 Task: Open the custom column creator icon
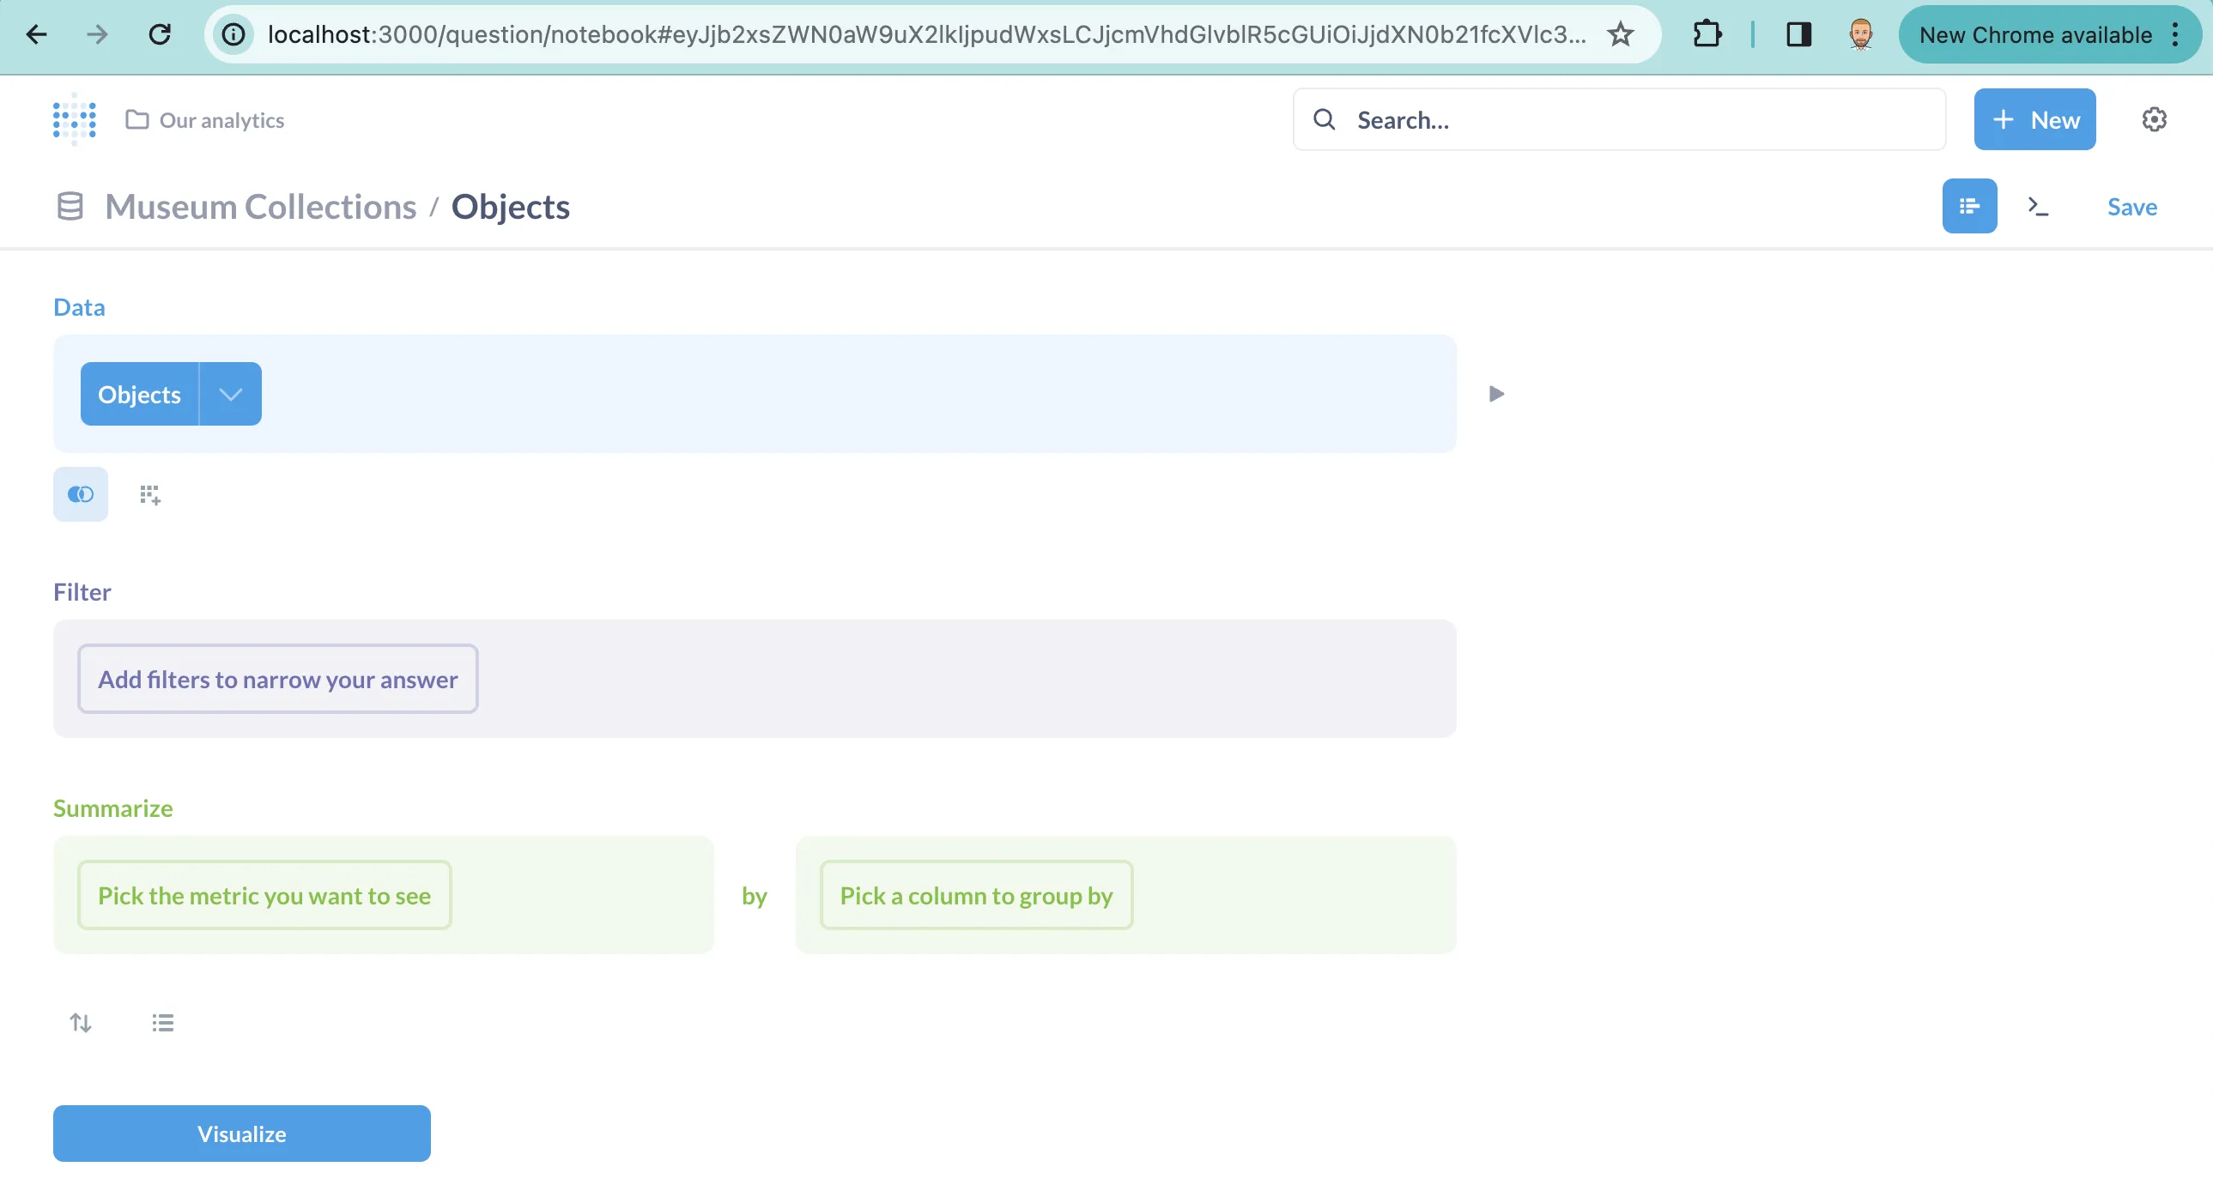click(149, 493)
